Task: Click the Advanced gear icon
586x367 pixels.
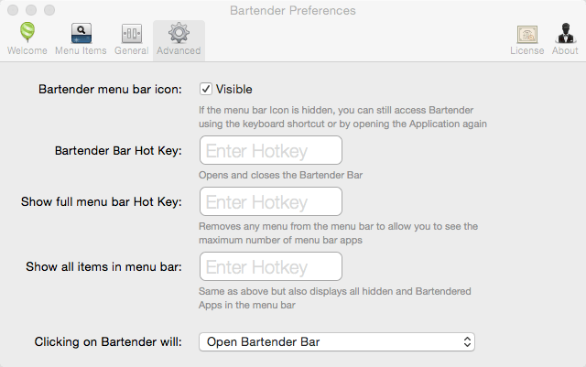Action: pyautogui.click(x=179, y=33)
